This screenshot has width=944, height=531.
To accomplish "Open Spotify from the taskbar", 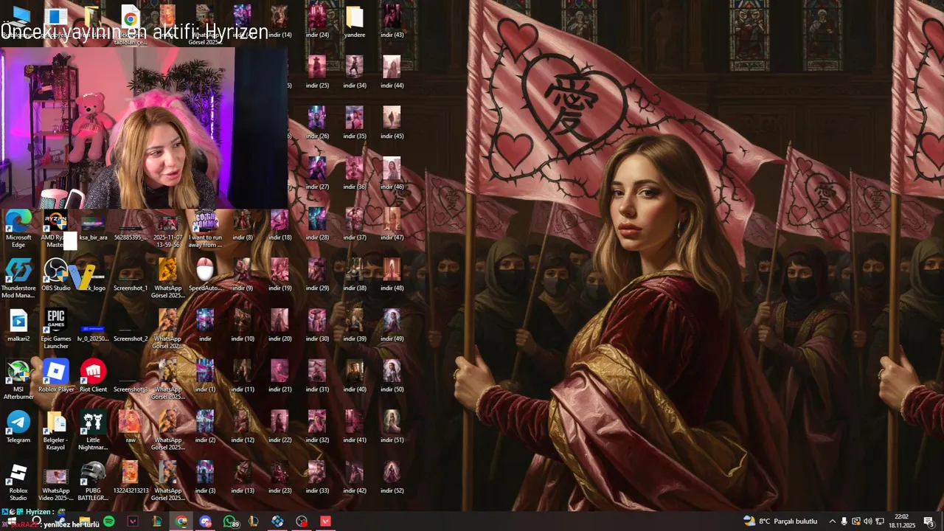I will pyautogui.click(x=109, y=521).
